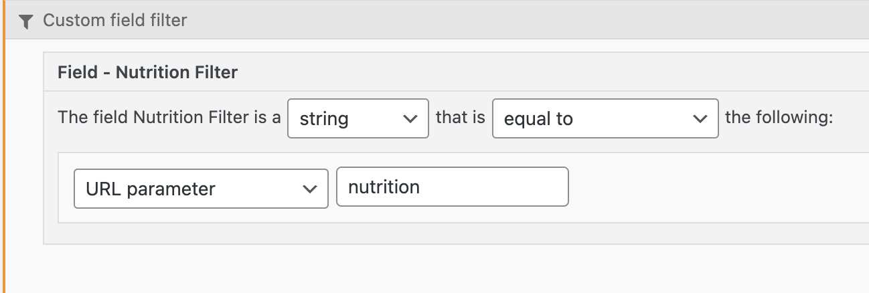This screenshot has height=293, width=869.
Task: Click the gap between URL parameter dropdown and input
Action: coord(332,188)
